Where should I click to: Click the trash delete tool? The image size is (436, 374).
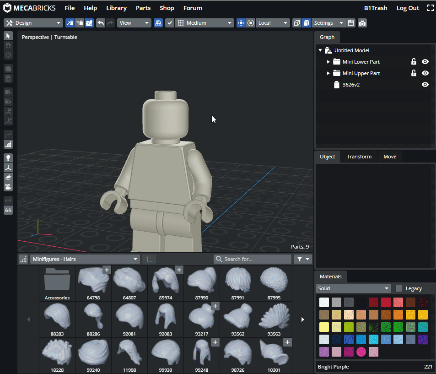click(x=8, y=78)
